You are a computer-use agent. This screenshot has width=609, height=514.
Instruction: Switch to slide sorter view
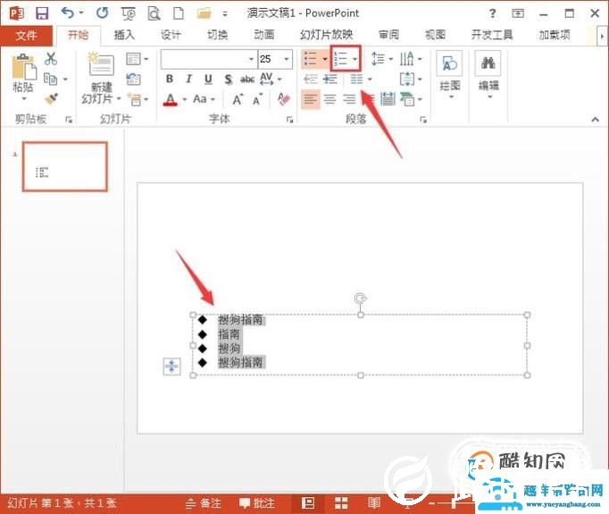341,503
